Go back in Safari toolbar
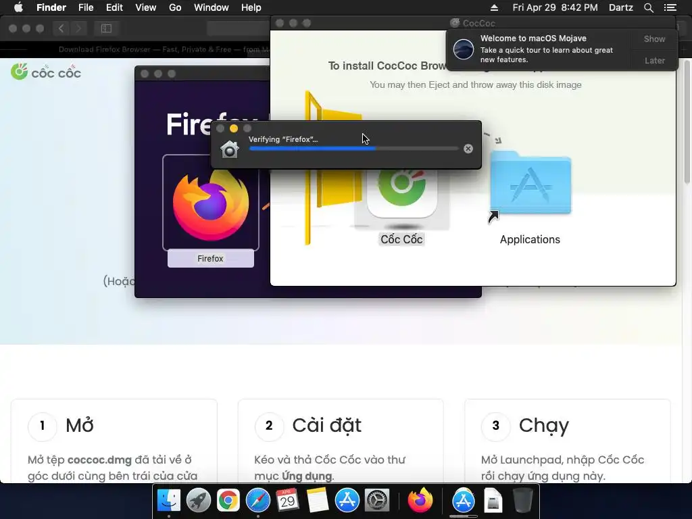 [61, 28]
